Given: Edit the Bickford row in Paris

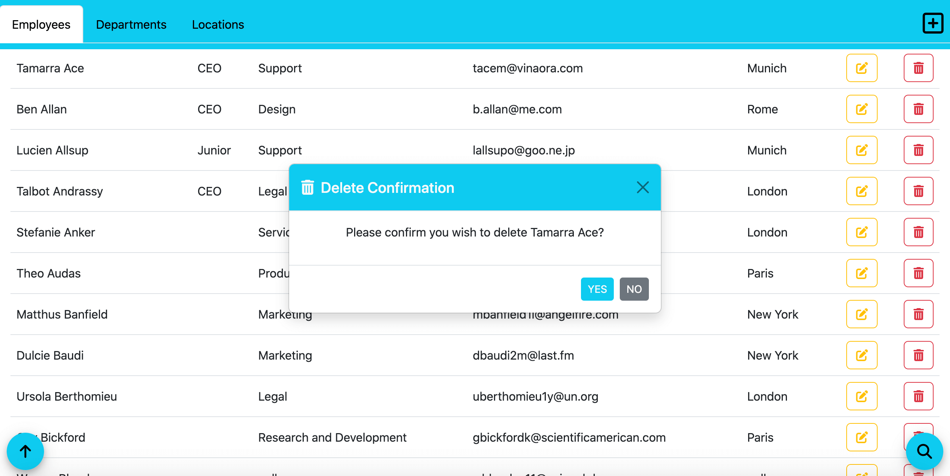Looking at the screenshot, I should pos(861,438).
